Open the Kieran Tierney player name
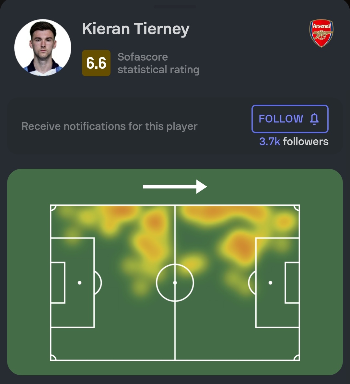Image resolution: width=350 pixels, height=384 pixels. (x=136, y=29)
